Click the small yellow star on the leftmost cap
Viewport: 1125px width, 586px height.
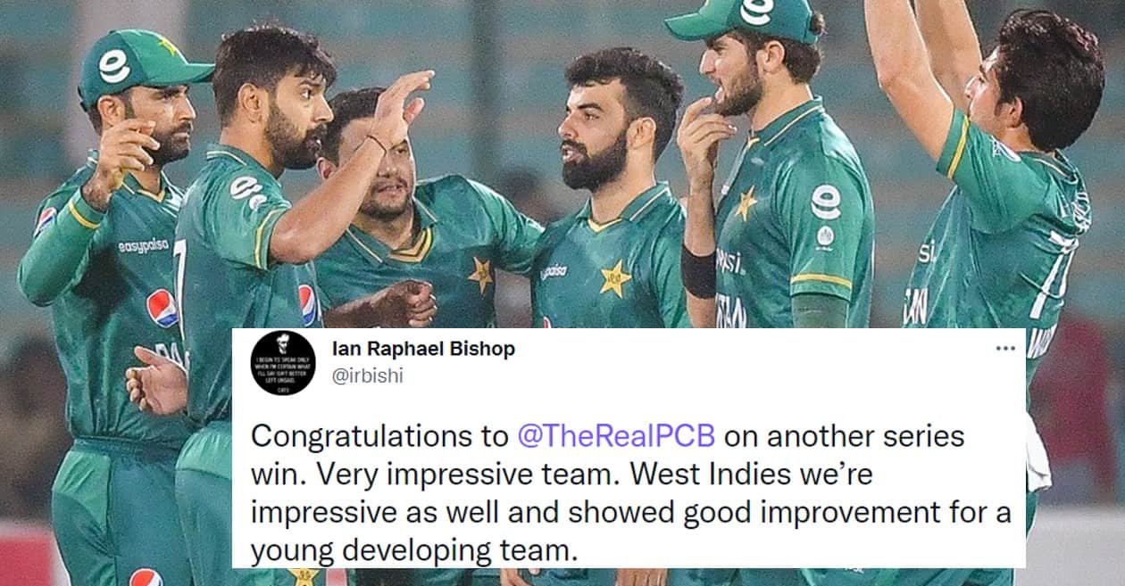(x=168, y=45)
